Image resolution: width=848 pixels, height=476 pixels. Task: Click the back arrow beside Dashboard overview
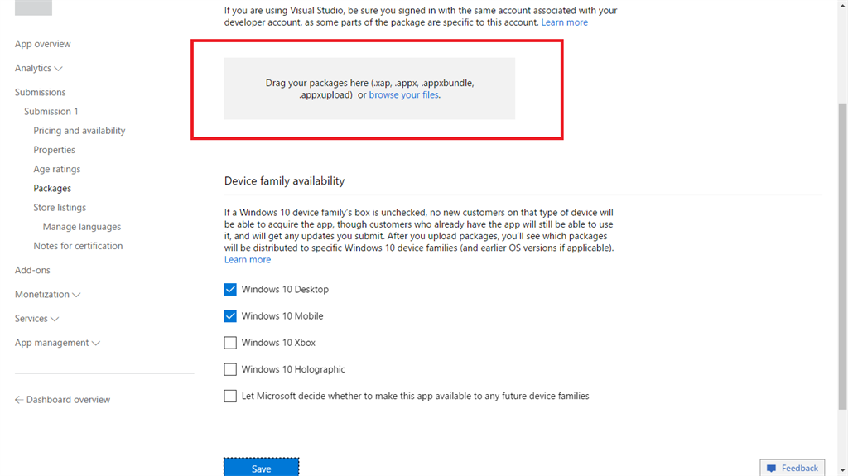19,400
